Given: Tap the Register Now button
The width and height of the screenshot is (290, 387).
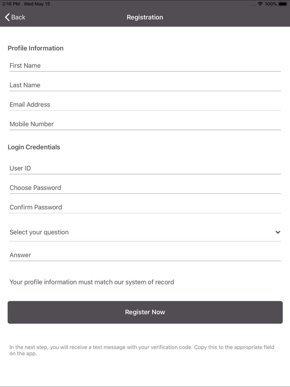Looking at the screenshot, I should [145, 312].
